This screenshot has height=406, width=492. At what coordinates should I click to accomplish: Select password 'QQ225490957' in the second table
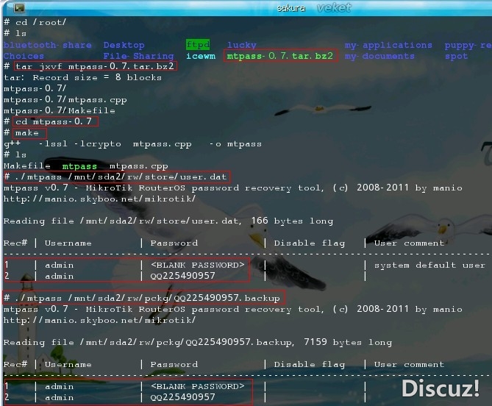(x=183, y=397)
